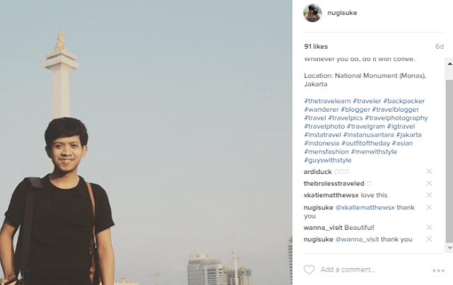Viewport: 453px width, 285px height.
Task: Click scrollbar down arrow in comments
Action: pyautogui.click(x=449, y=248)
